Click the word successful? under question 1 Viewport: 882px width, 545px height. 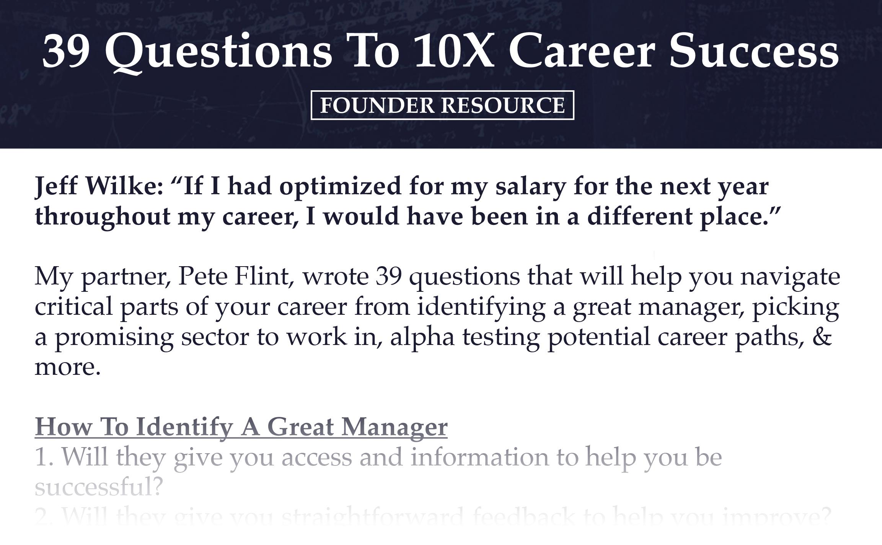[x=99, y=486]
